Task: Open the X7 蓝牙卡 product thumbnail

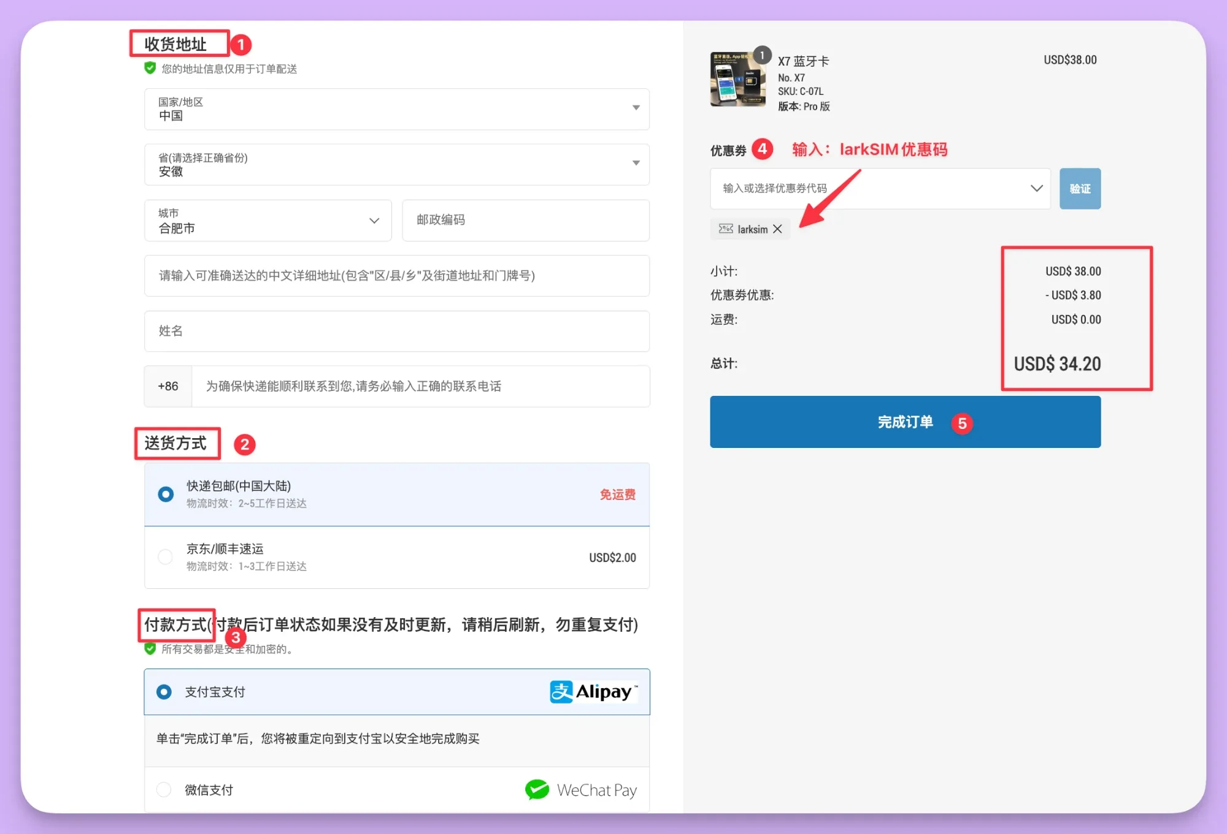Action: (738, 80)
